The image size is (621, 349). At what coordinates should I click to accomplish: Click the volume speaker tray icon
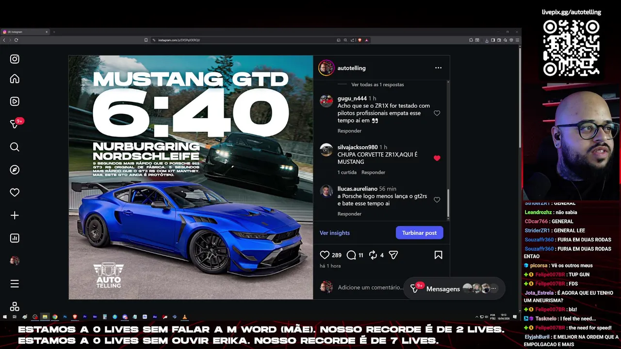[487, 317]
